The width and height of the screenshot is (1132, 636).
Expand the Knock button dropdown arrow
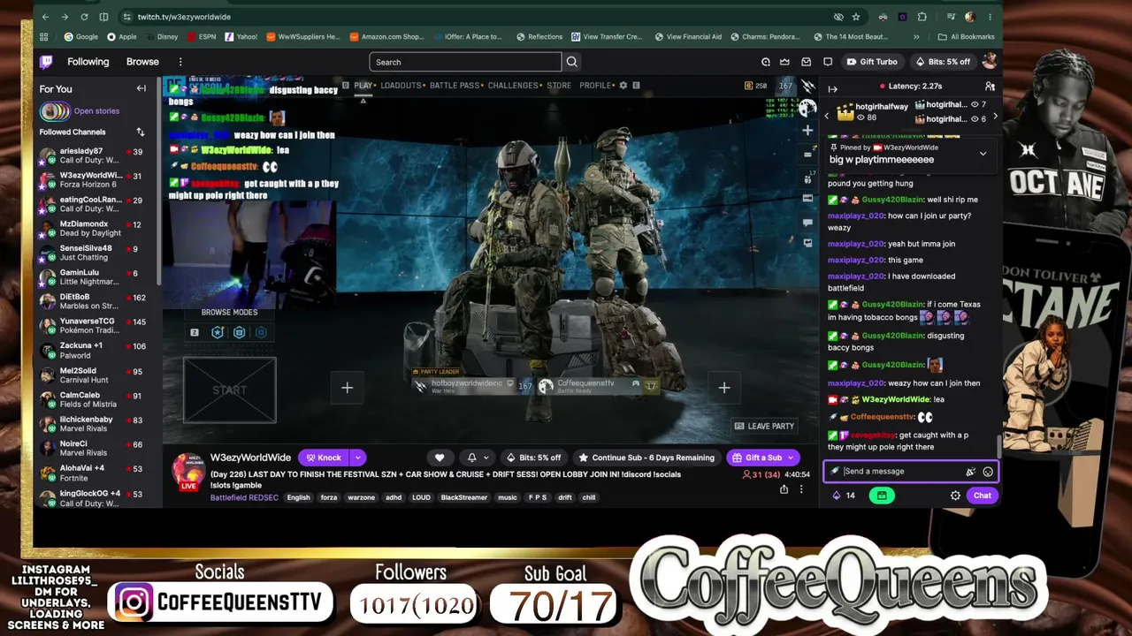357,458
